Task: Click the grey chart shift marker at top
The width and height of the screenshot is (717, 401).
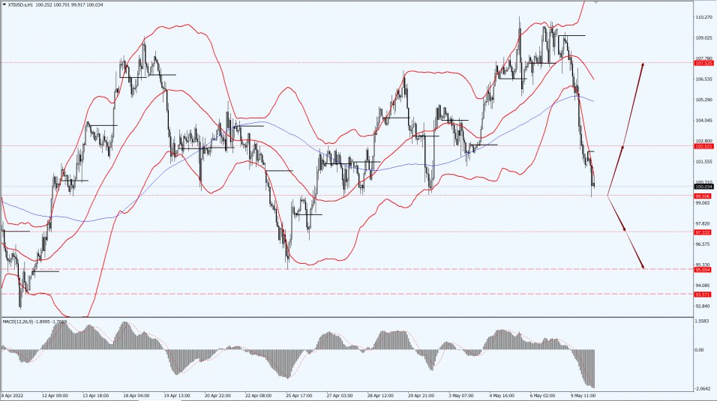Action: tap(595, 1)
